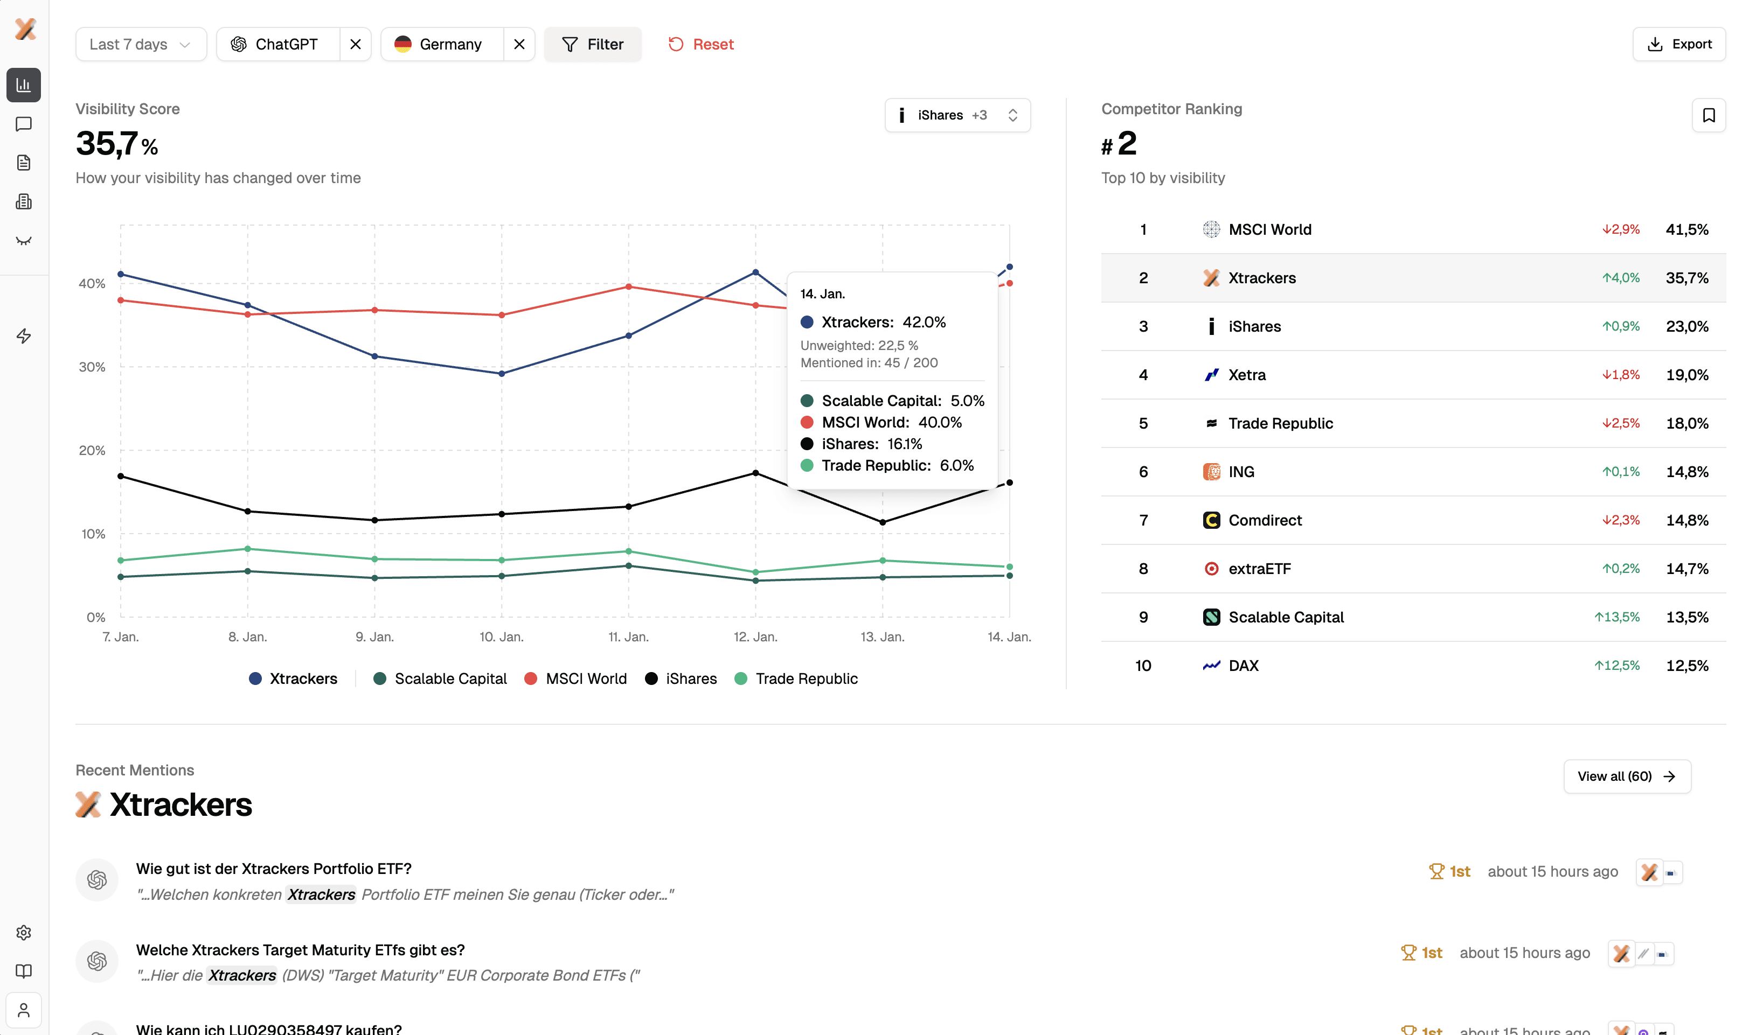Toggle Xtrackers series in chart legend

click(x=293, y=679)
